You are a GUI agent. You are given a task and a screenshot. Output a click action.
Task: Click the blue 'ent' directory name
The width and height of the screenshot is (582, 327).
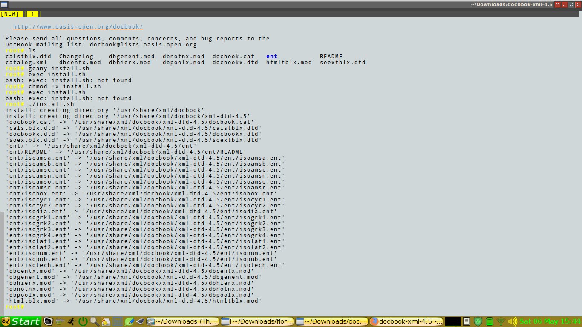(272, 56)
